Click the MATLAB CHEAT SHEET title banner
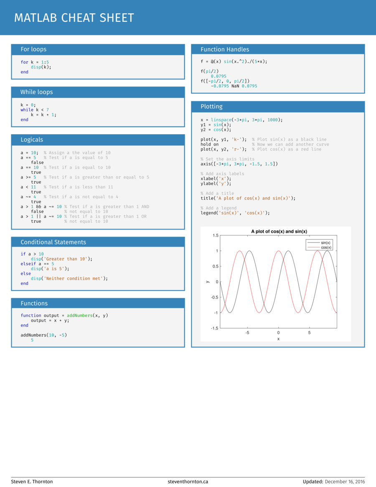The height and width of the screenshot is (487, 376). click(x=74, y=18)
